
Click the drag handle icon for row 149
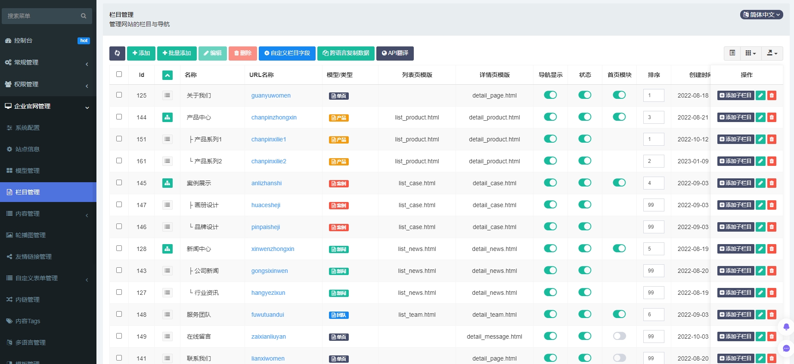coord(167,336)
